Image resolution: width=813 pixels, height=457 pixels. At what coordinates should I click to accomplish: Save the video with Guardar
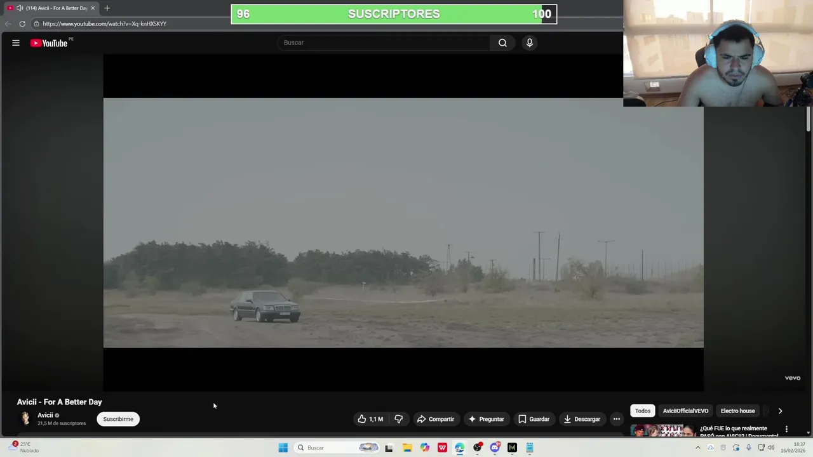point(534,419)
